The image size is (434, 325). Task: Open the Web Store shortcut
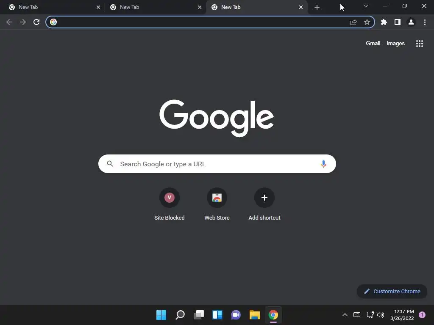point(217,204)
